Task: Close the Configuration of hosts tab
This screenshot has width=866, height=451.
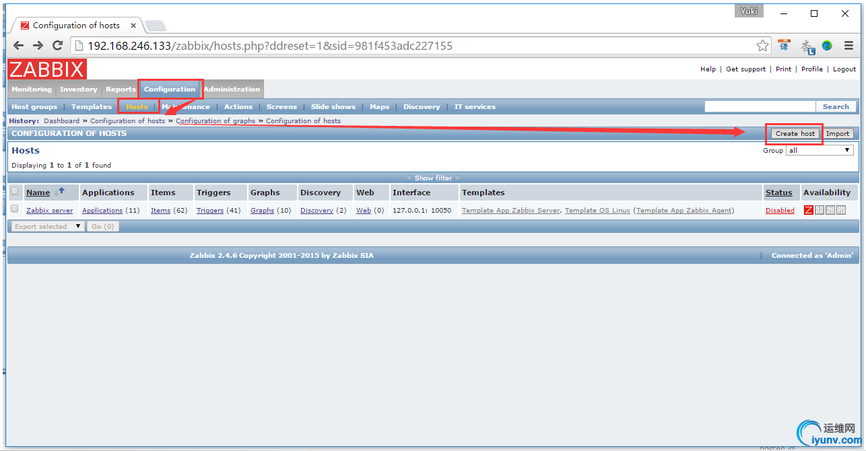Action: (x=133, y=26)
